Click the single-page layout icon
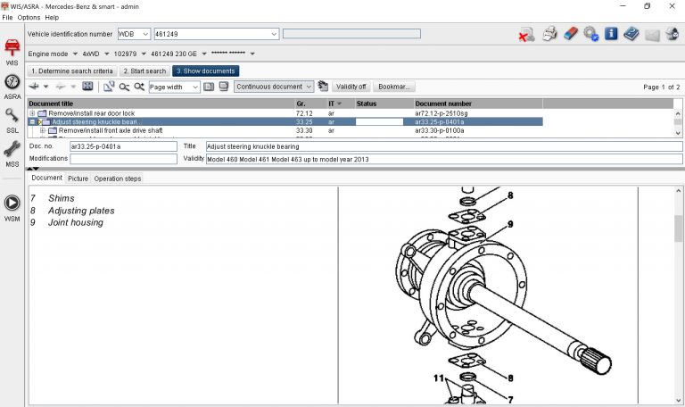Image resolution: width=685 pixels, height=407 pixels. click(209, 87)
